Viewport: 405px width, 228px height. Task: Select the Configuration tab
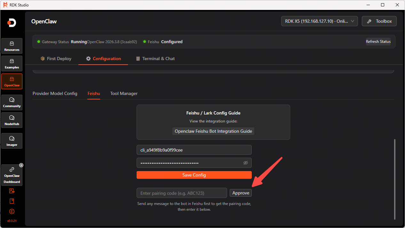(x=103, y=59)
